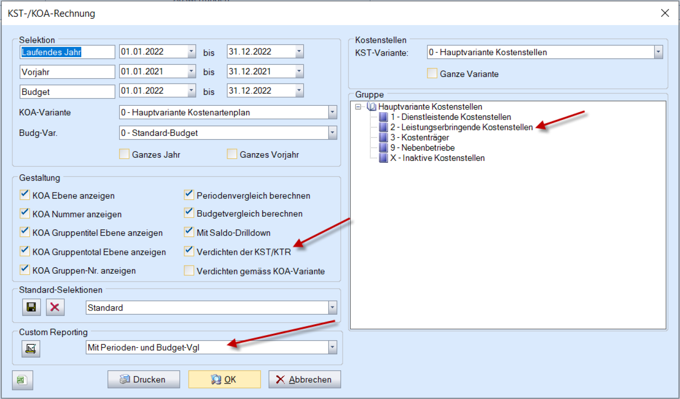
Task: Click the Kostenträger group icon
Action: pyautogui.click(x=384, y=138)
